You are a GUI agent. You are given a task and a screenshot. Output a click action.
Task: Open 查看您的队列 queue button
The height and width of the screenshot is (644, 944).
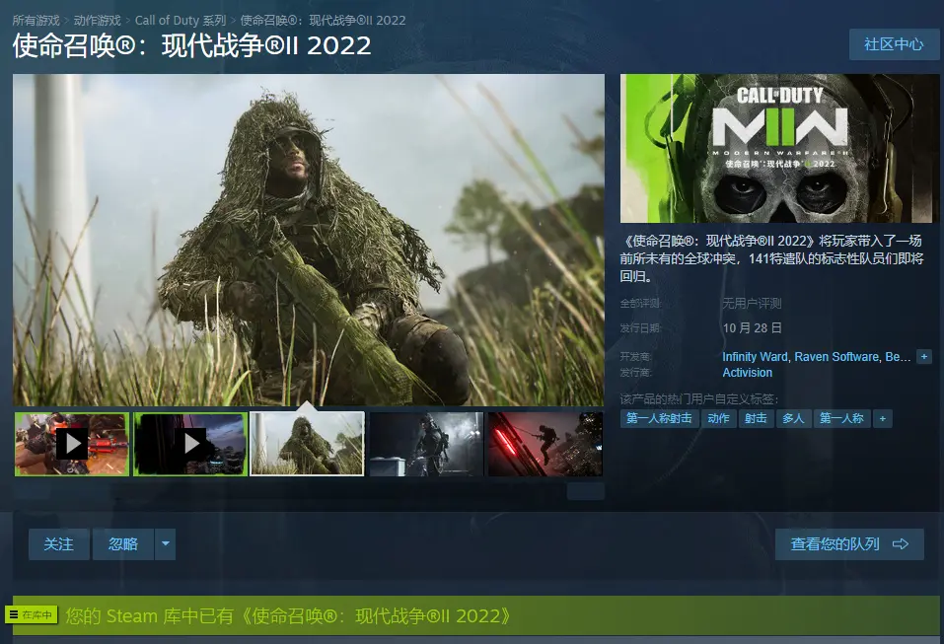849,544
